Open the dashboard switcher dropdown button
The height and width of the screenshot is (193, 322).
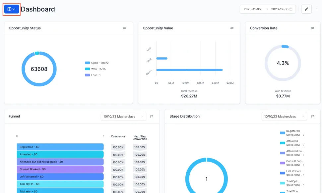tap(12, 9)
